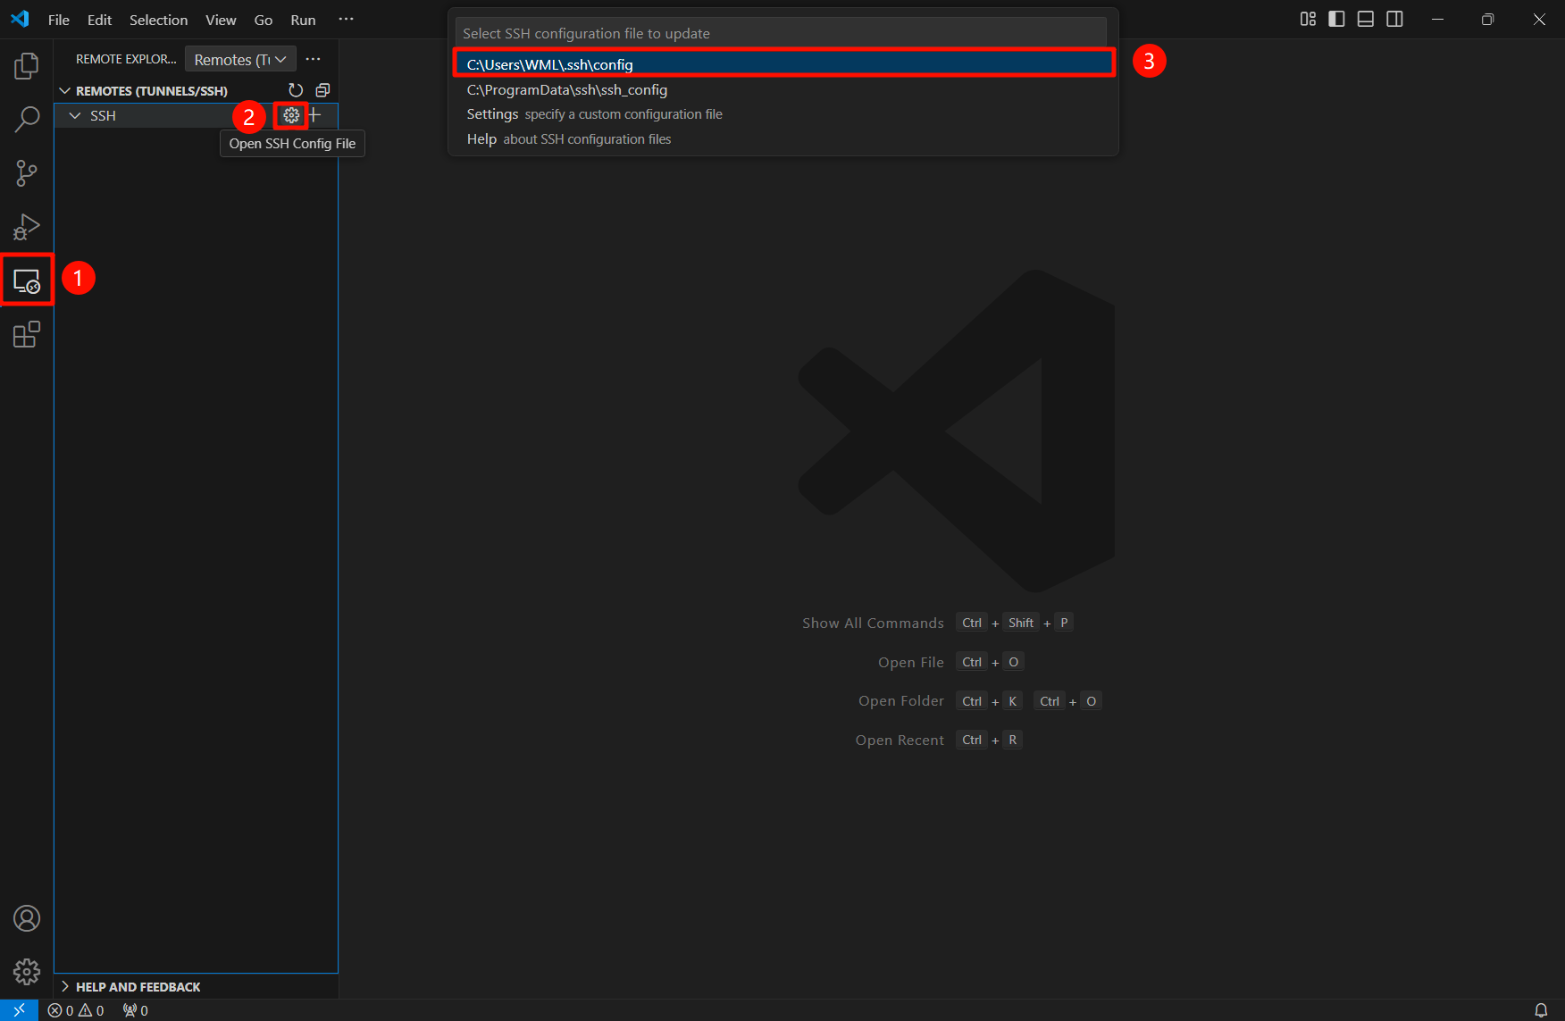Click the SSH configuration file input field

click(781, 33)
